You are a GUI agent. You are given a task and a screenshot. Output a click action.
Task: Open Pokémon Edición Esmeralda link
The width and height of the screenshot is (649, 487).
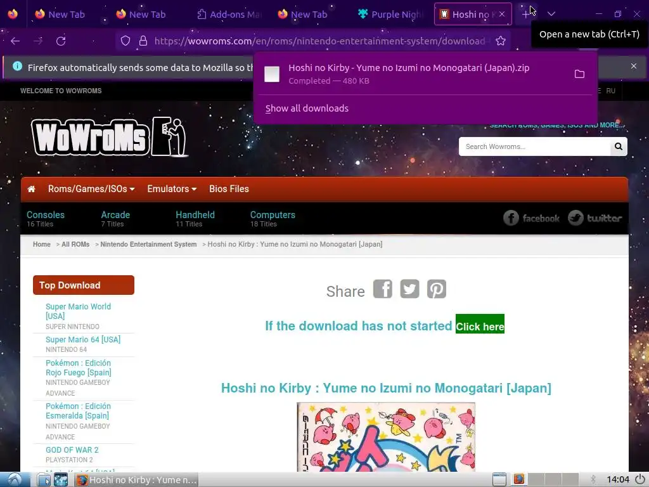[78, 411]
